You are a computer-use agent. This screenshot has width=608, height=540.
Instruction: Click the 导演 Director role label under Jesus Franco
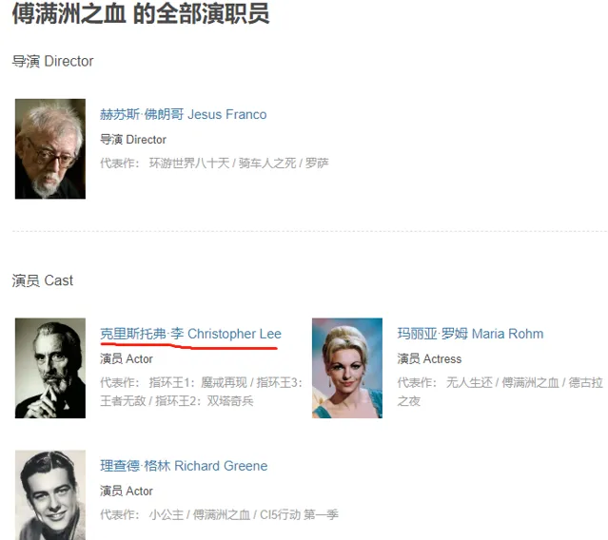pos(133,140)
